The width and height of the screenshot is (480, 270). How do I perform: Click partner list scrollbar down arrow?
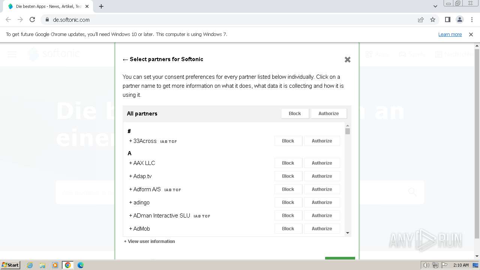348,233
